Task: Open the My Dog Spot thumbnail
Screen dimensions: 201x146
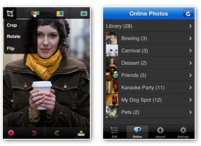Action: point(112,100)
